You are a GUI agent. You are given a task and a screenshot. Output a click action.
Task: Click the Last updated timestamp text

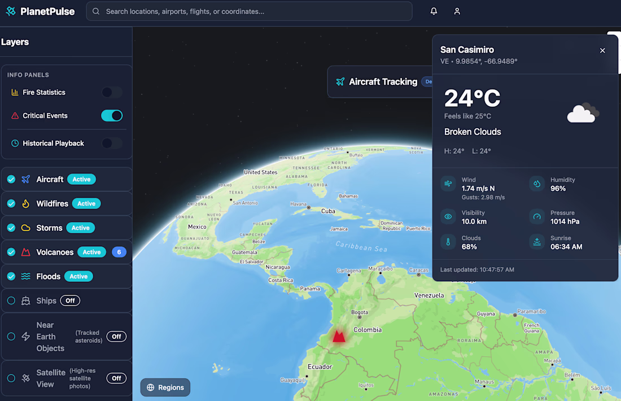(477, 270)
